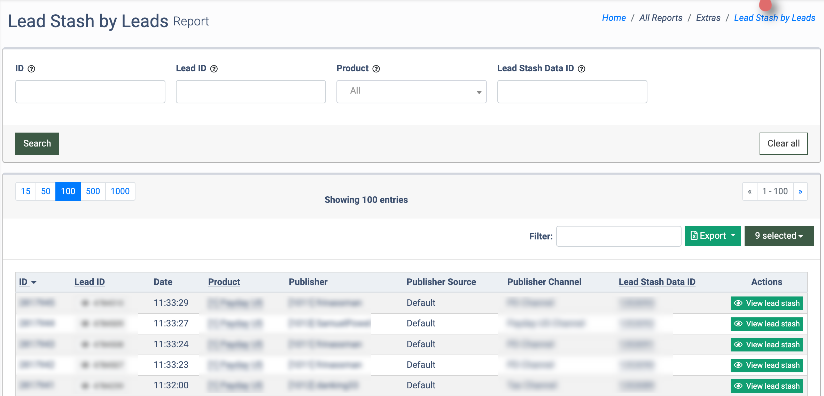Click View lead stash for 11:33:29 row
Image resolution: width=824 pixels, height=396 pixels.
tap(767, 303)
